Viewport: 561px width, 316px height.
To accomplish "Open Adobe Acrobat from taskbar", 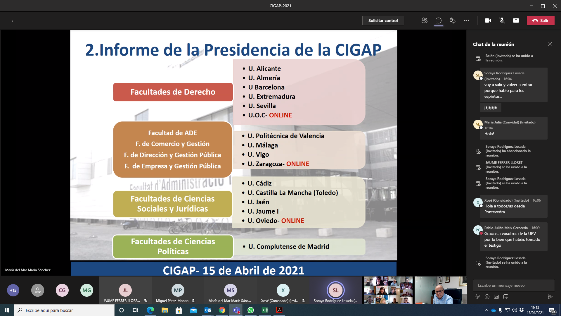I will (279, 310).
